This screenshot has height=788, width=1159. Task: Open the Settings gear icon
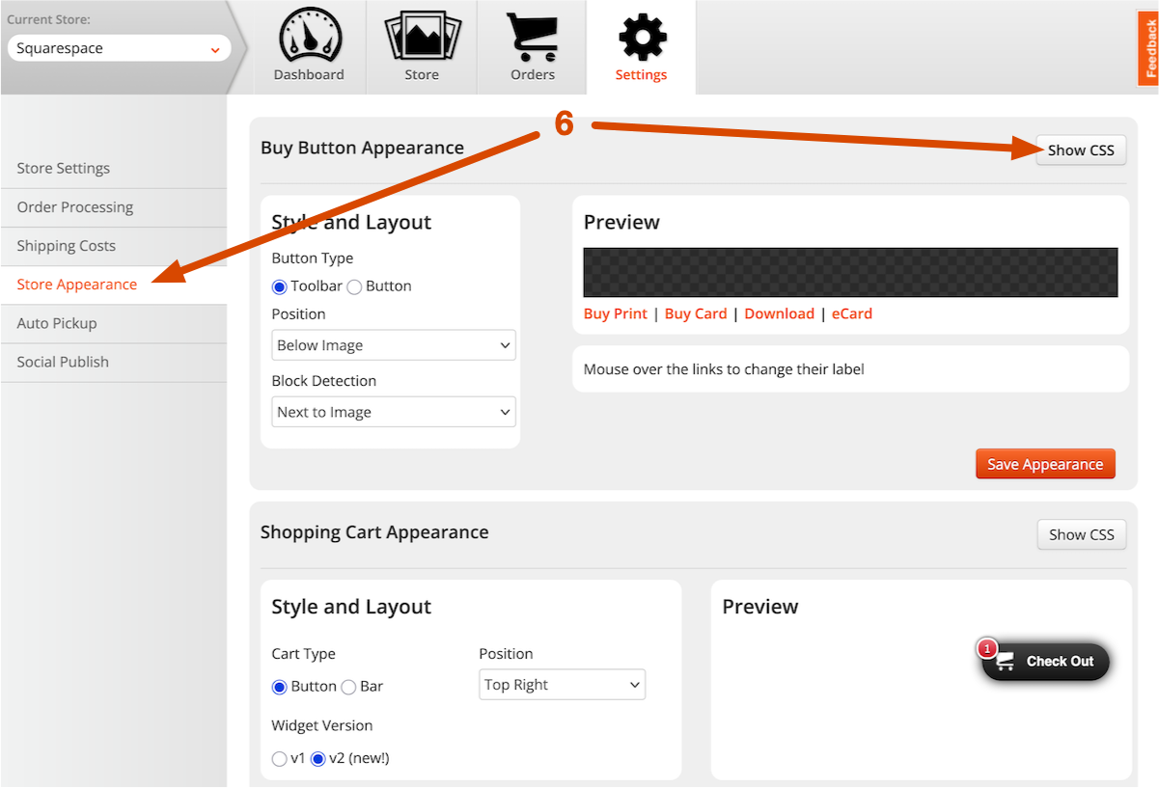coord(642,39)
